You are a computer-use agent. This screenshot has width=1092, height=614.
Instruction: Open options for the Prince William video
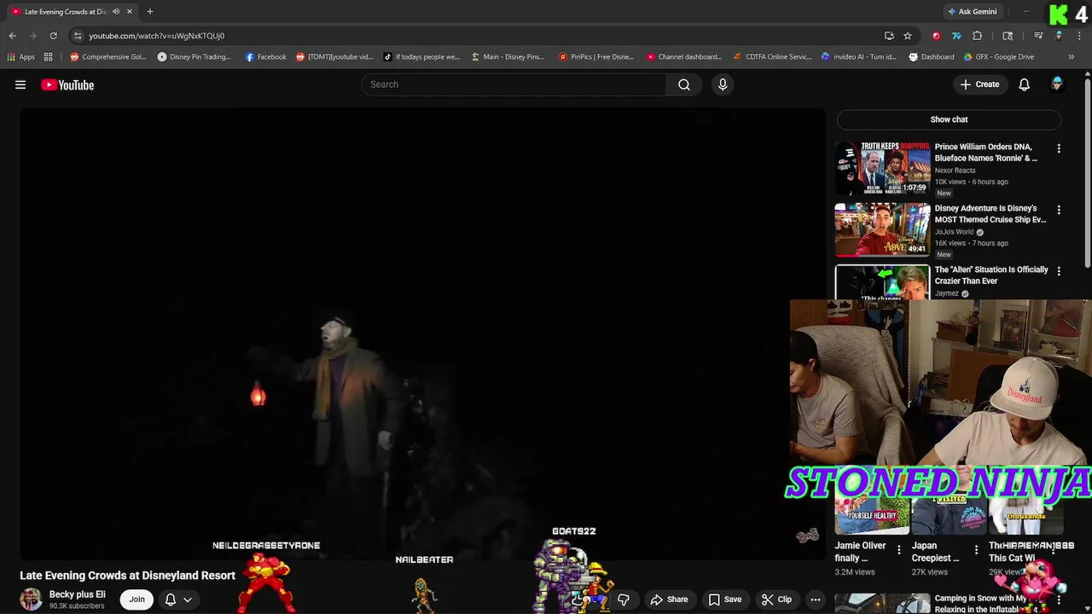pyautogui.click(x=1059, y=148)
